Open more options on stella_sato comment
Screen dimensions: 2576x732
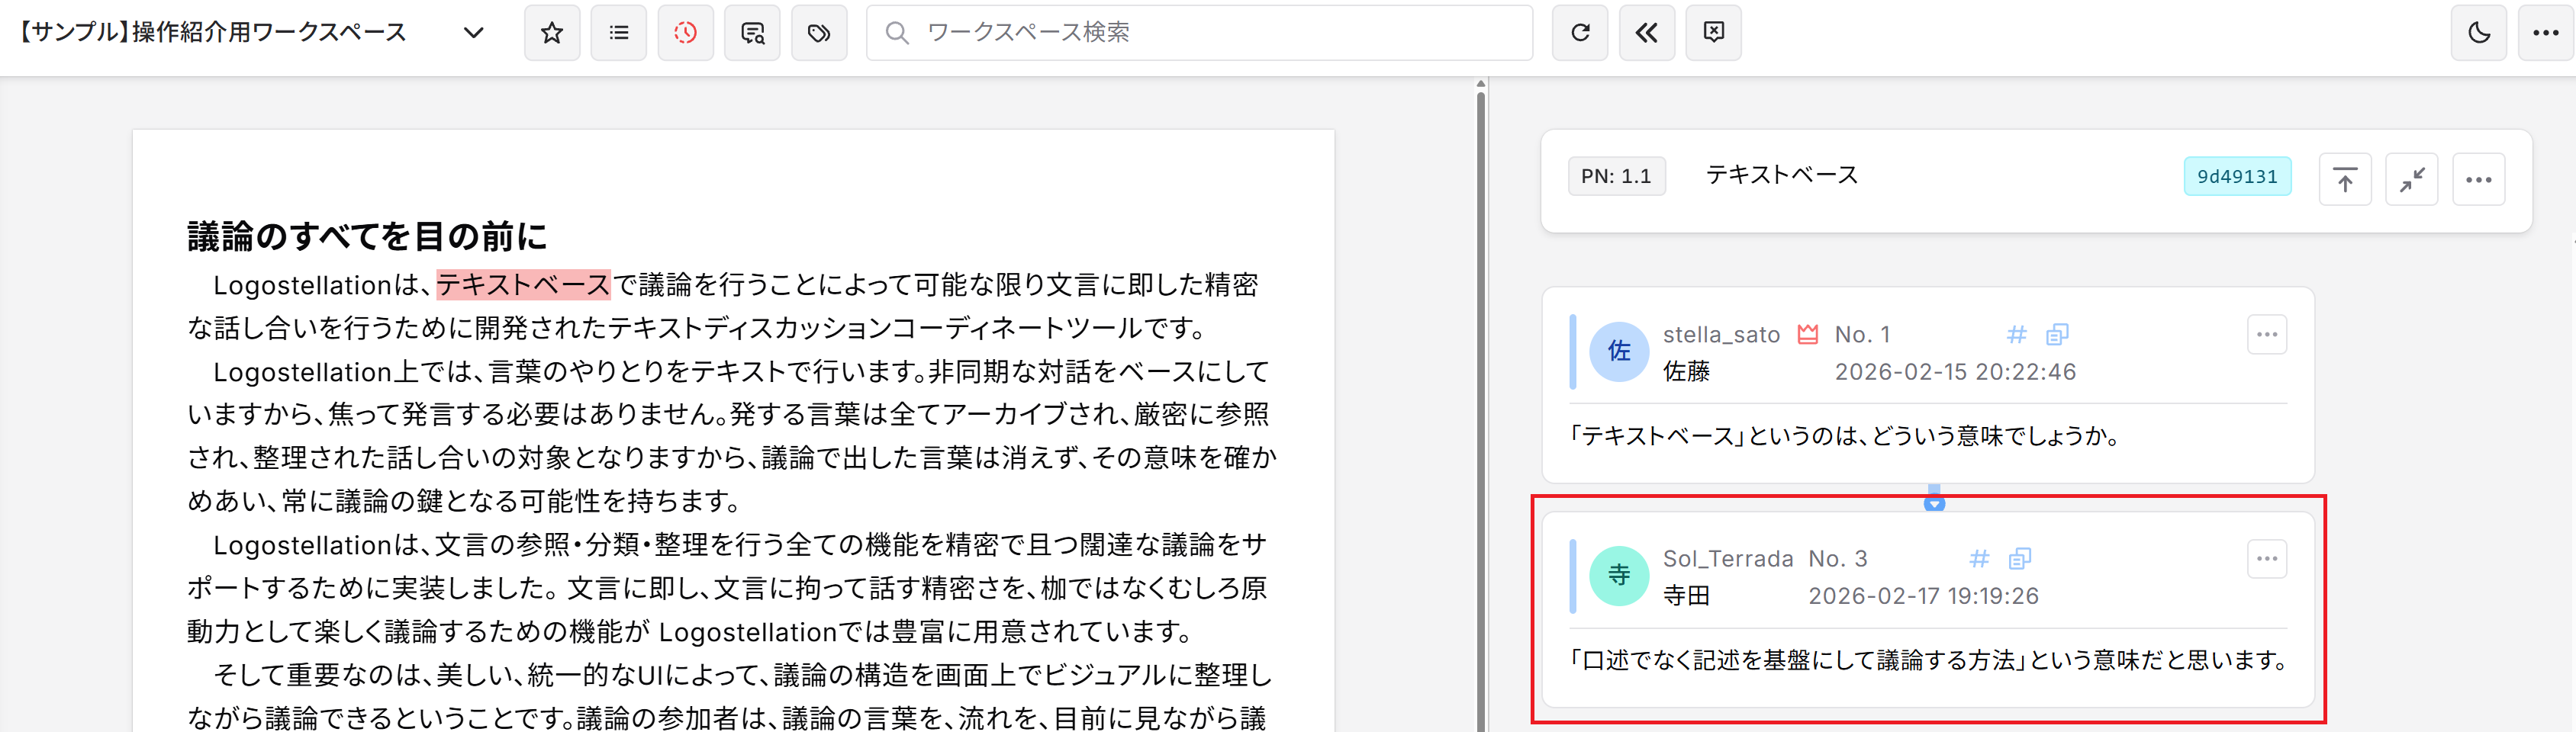tap(2267, 335)
